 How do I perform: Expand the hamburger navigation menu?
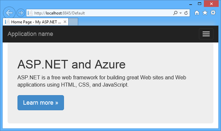point(206,34)
